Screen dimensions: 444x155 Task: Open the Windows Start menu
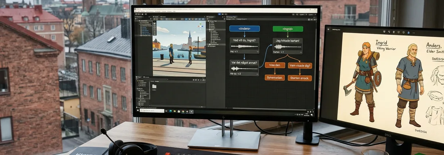[138, 110]
